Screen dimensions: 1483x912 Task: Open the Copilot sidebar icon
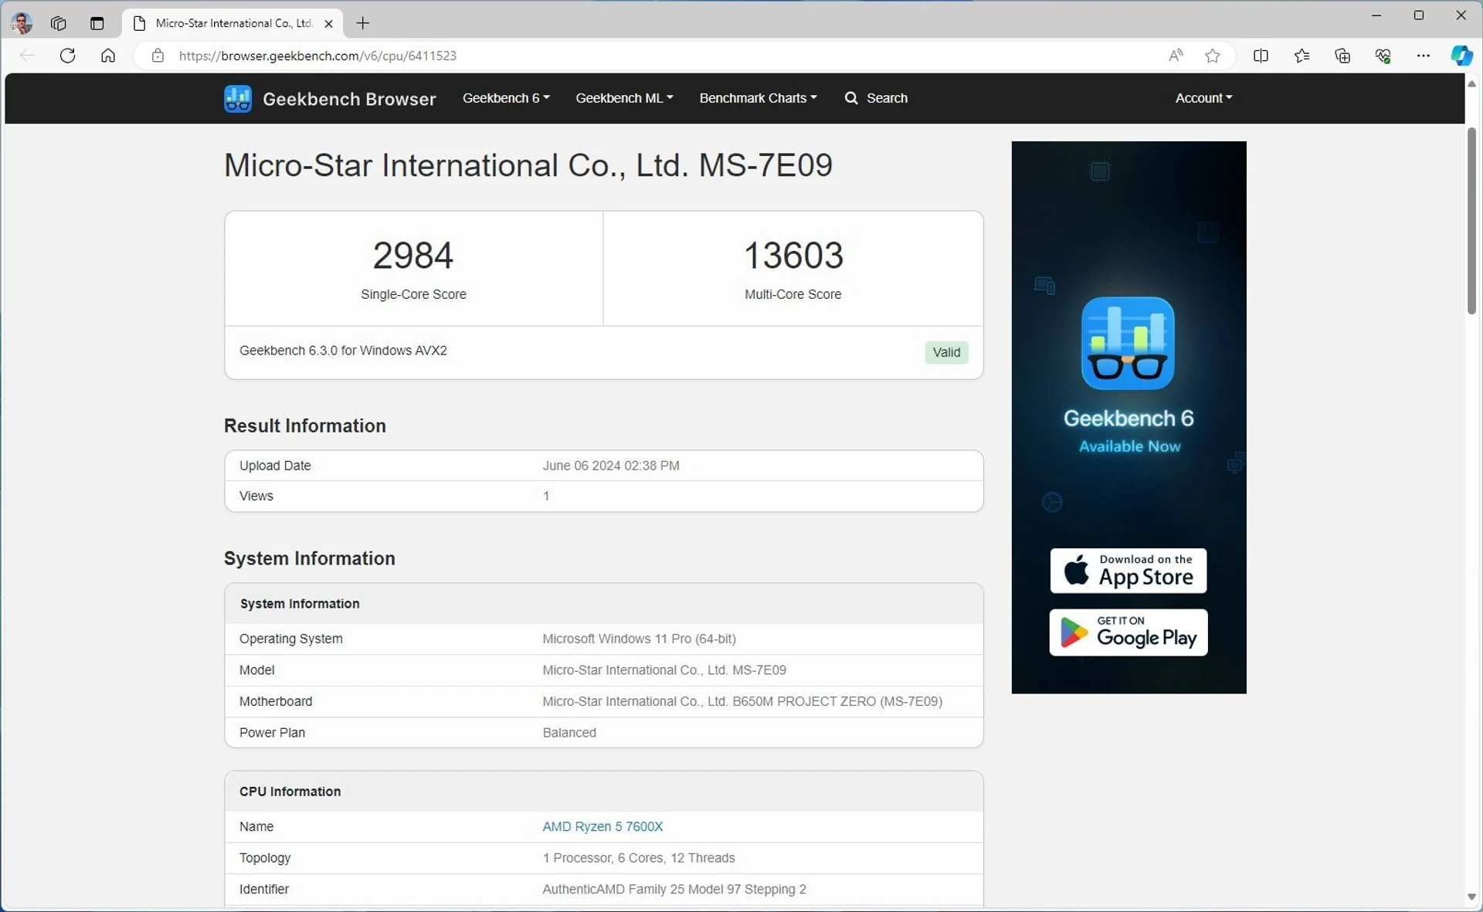1461,56
